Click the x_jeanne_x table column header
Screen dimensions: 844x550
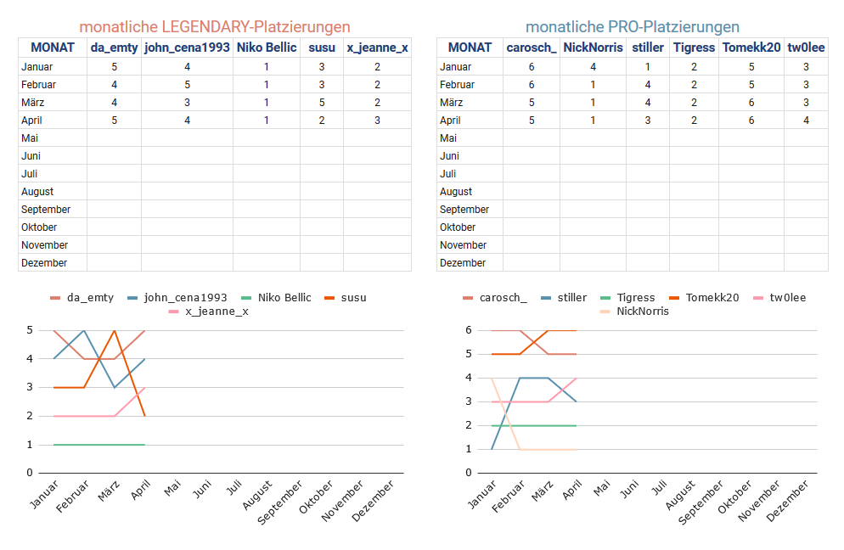(377, 48)
